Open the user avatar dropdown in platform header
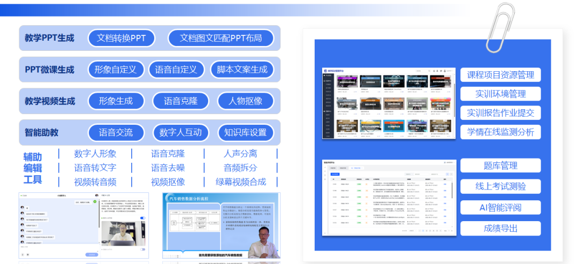Screen dimensions: 578x264 [x=447, y=71]
